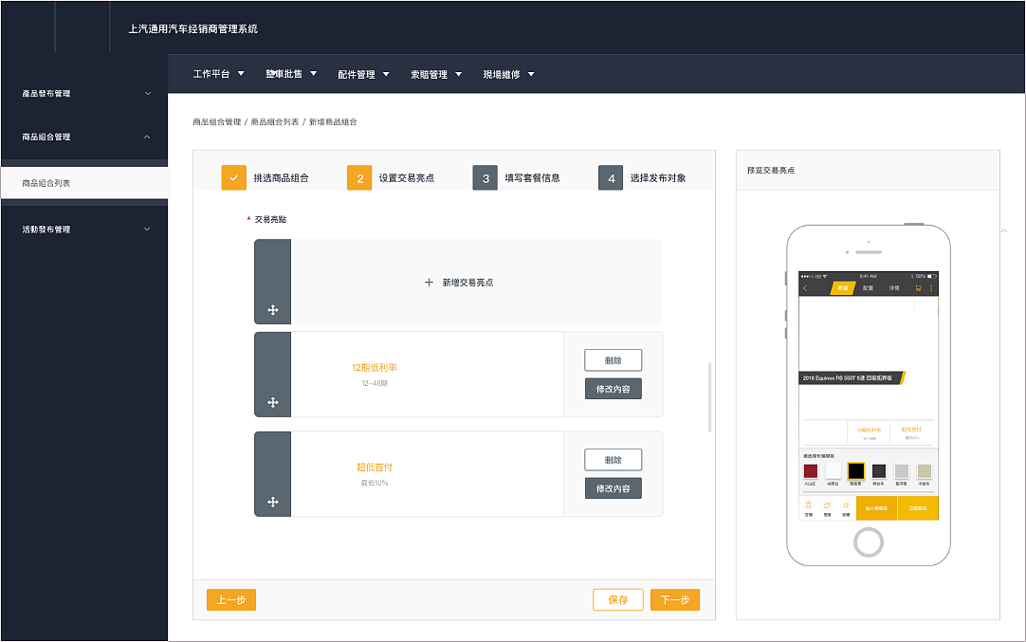Tap the shopping cart icon in the phone preview
The image size is (1026, 642).
click(918, 288)
